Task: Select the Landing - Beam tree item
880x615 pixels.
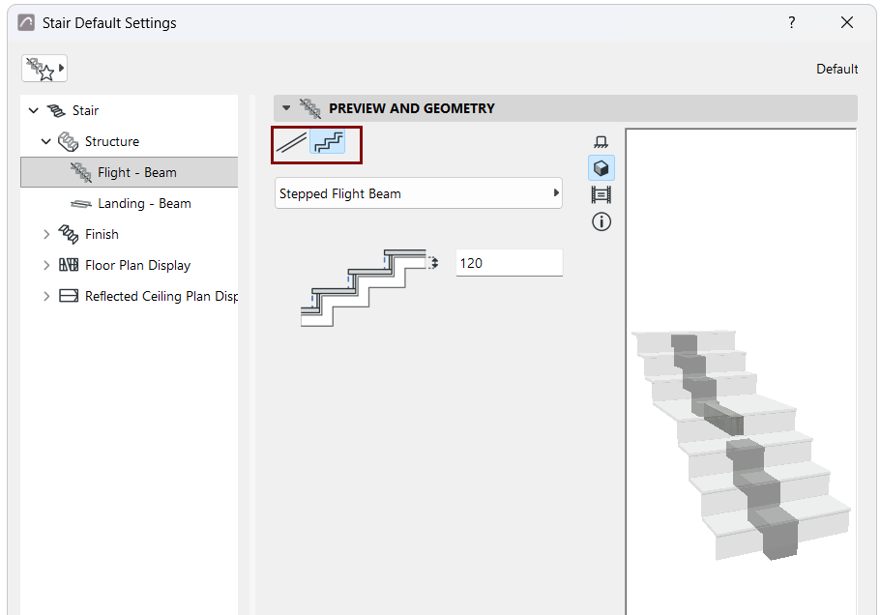Action: [129, 204]
